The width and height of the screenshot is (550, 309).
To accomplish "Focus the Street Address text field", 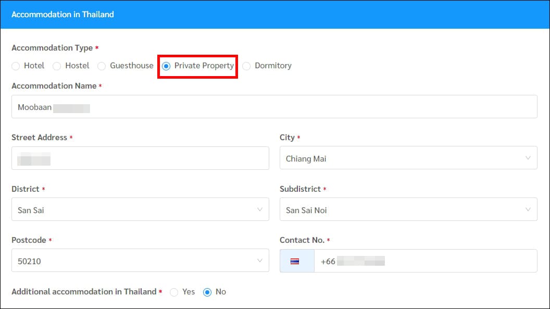I will coord(140,158).
